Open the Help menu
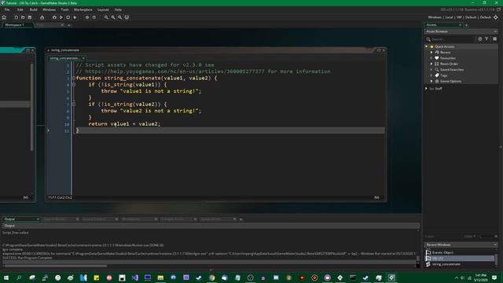The height and width of the screenshot is (283, 503). click(x=118, y=9)
